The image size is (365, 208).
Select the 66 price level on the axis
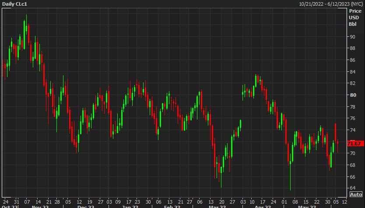(x=352, y=177)
